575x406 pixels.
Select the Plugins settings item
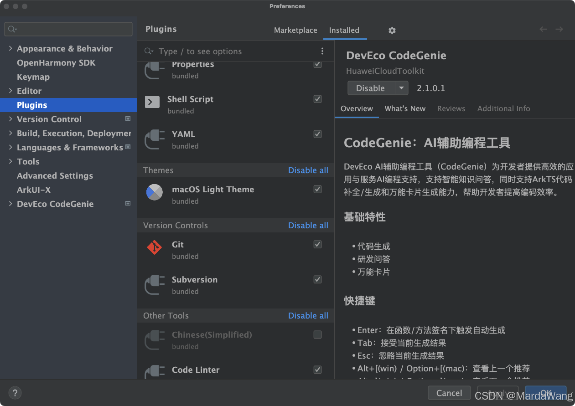[x=68, y=105]
